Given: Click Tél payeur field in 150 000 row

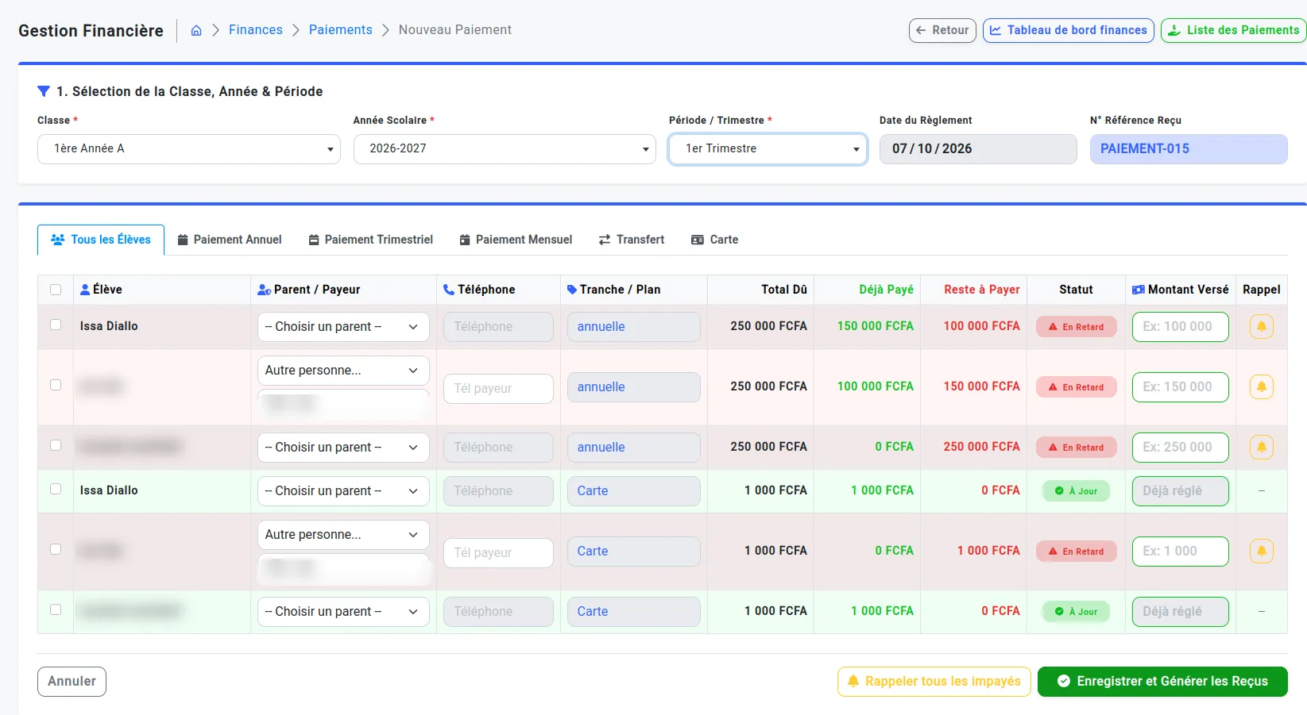Looking at the screenshot, I should point(498,389).
